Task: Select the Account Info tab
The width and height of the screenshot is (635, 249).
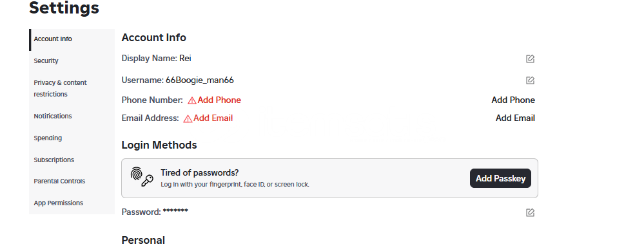Action: click(x=53, y=39)
